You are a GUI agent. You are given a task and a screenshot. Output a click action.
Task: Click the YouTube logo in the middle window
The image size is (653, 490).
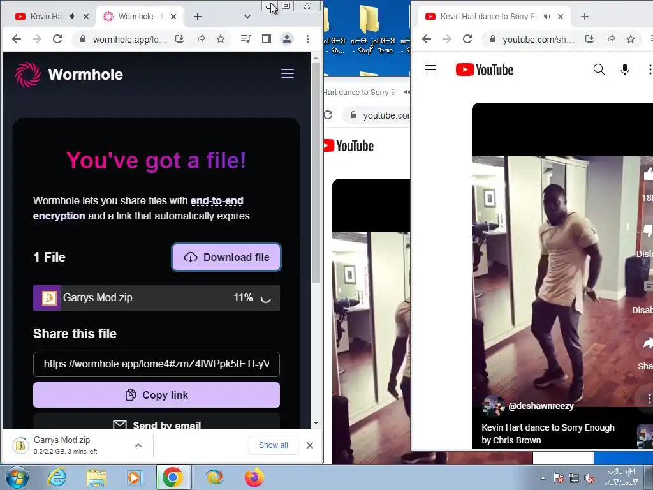coord(349,146)
